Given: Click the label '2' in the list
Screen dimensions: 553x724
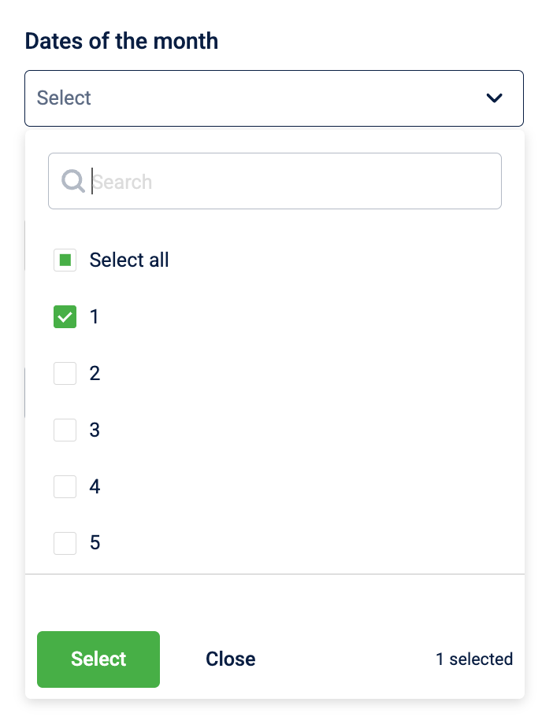Looking at the screenshot, I should pyautogui.click(x=95, y=374).
